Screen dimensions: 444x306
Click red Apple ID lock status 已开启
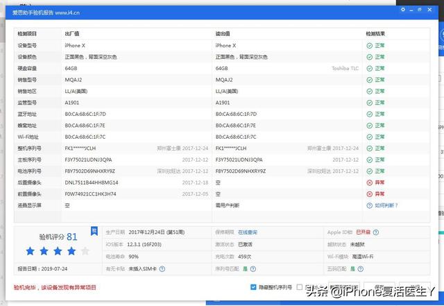point(363,232)
